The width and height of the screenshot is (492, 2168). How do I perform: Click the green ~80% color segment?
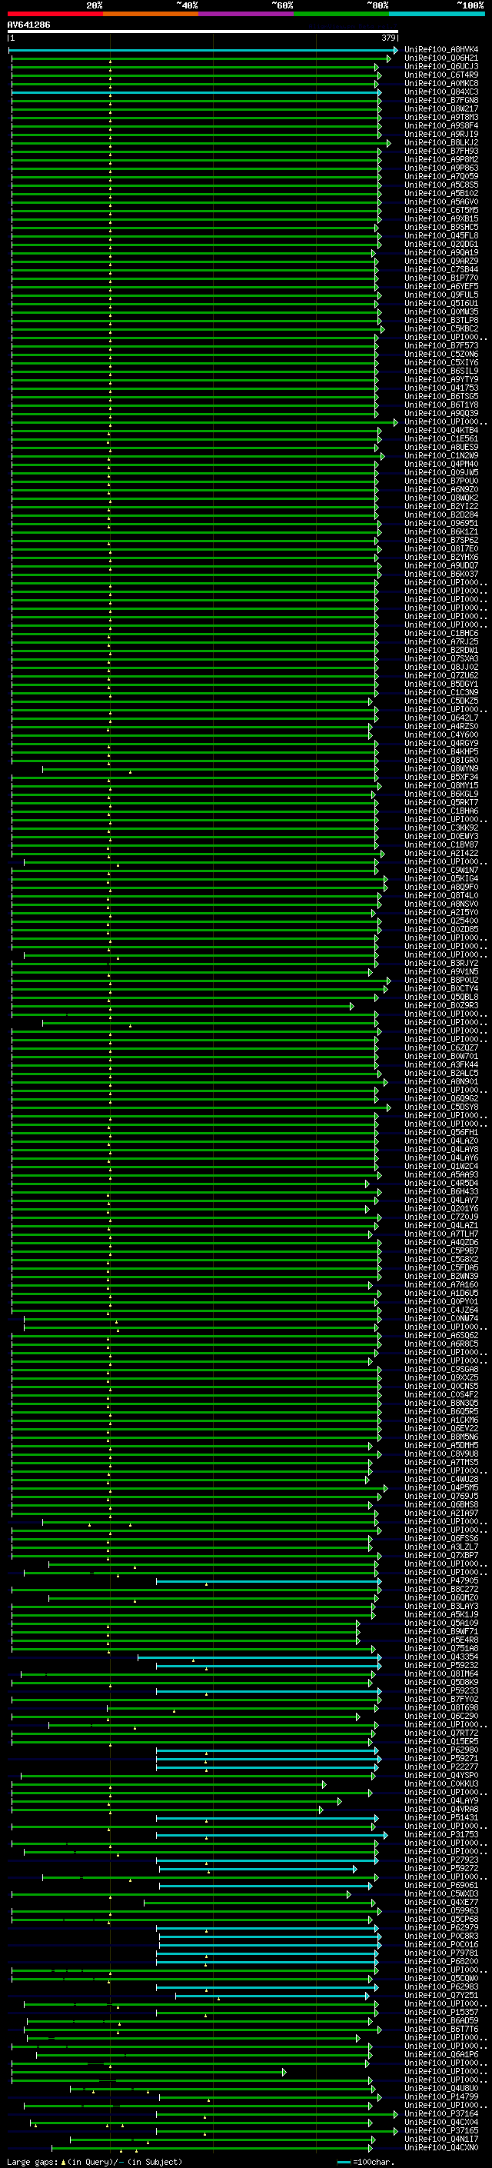coord(341,14)
